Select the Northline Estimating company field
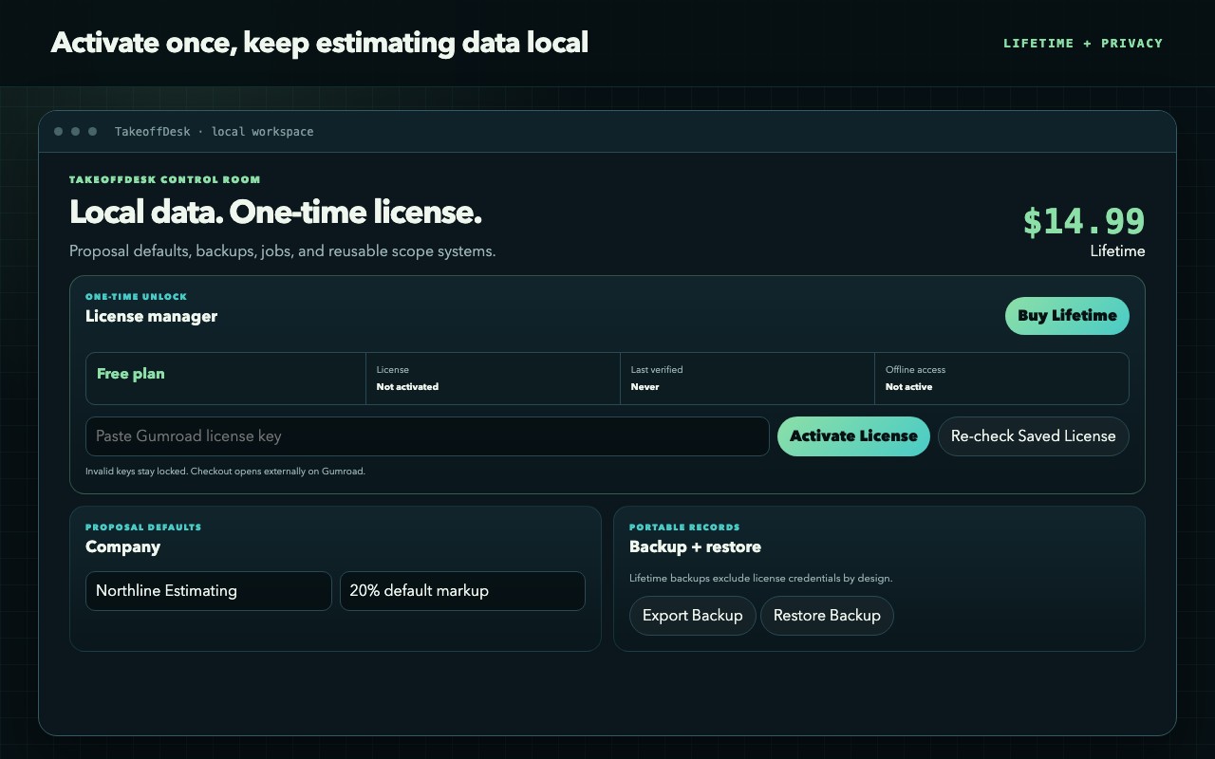1215x759 pixels. [x=209, y=591]
